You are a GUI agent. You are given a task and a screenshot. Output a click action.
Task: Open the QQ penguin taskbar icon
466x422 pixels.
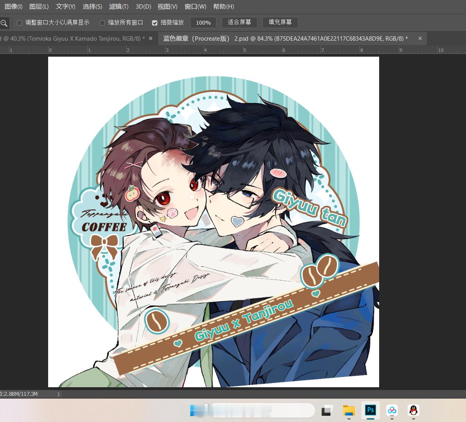(x=414, y=410)
